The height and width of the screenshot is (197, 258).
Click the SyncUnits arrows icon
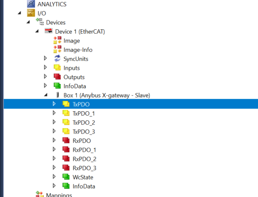point(58,59)
